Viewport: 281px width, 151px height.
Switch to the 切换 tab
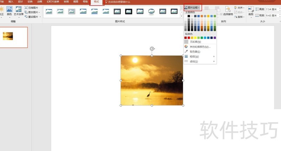pyautogui.click(x=30, y=2)
